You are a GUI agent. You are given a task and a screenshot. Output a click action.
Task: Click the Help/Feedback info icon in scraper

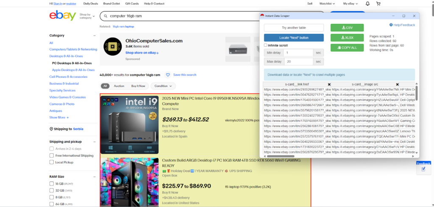pos(391,25)
